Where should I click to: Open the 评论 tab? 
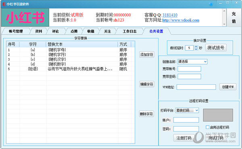coord(55,31)
